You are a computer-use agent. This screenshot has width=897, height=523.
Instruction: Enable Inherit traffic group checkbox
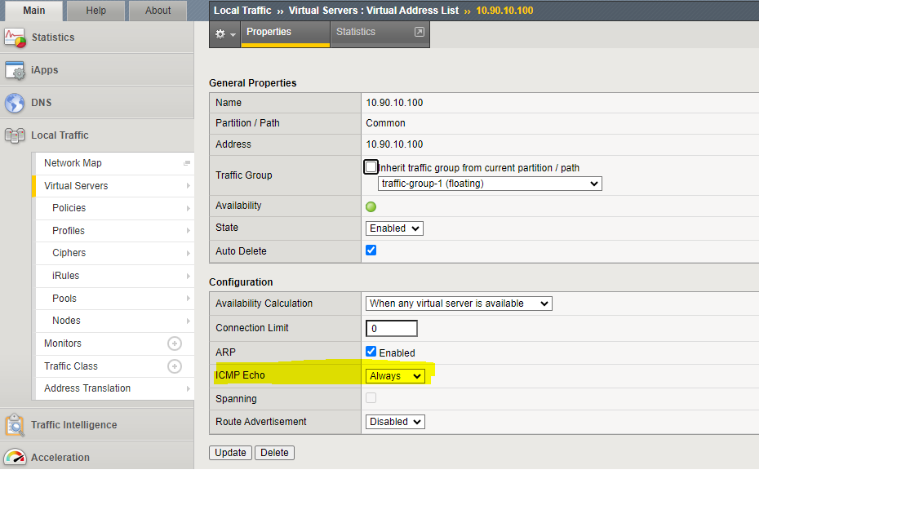click(x=371, y=167)
